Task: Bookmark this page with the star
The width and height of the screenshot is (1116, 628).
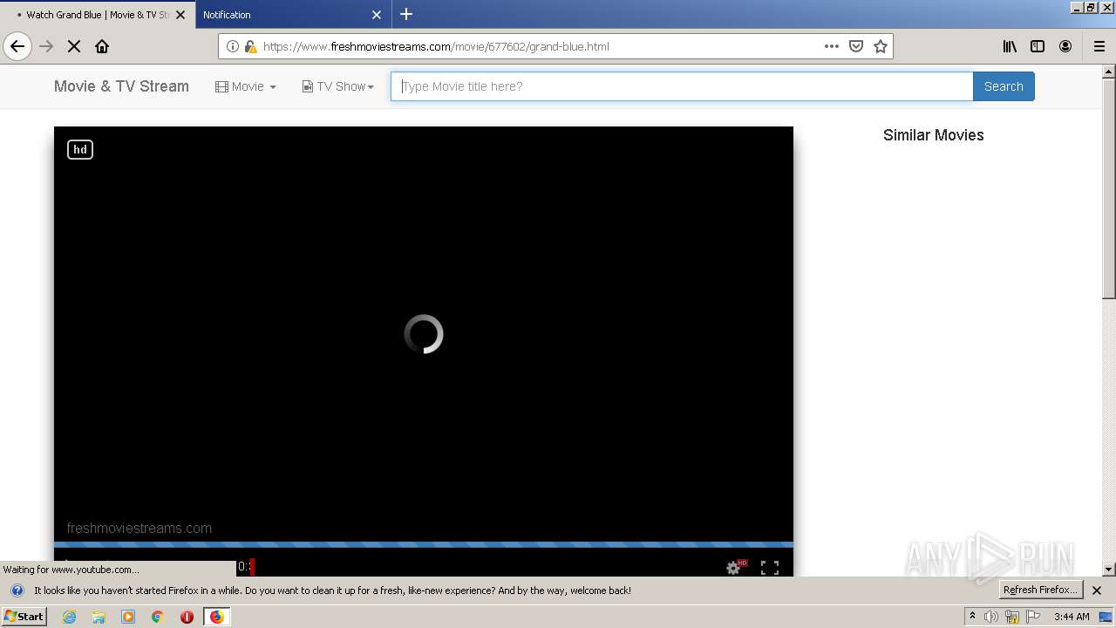Action: (881, 46)
